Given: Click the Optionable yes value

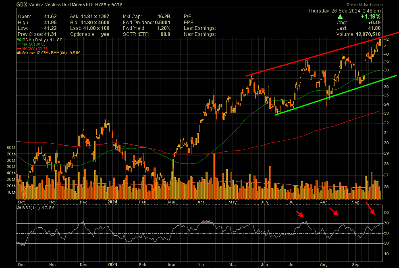Looking at the screenshot, I should [105, 34].
